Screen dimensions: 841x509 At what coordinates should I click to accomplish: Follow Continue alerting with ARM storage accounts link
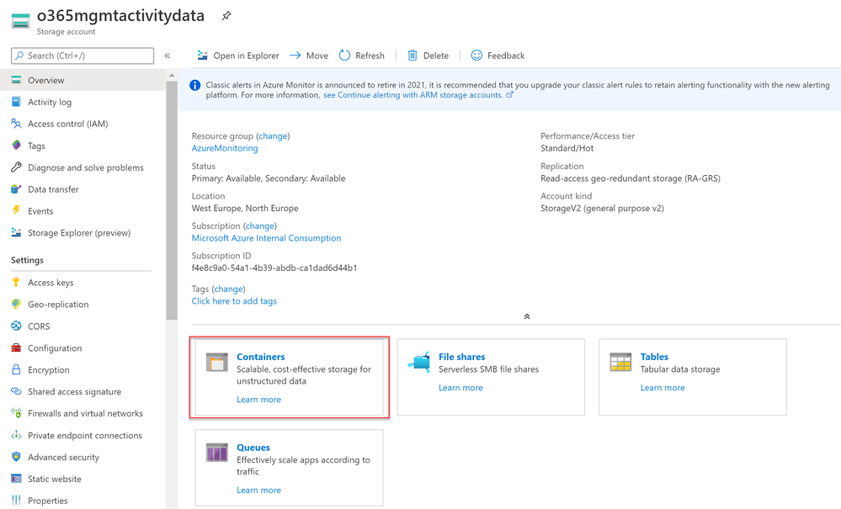tap(418, 95)
